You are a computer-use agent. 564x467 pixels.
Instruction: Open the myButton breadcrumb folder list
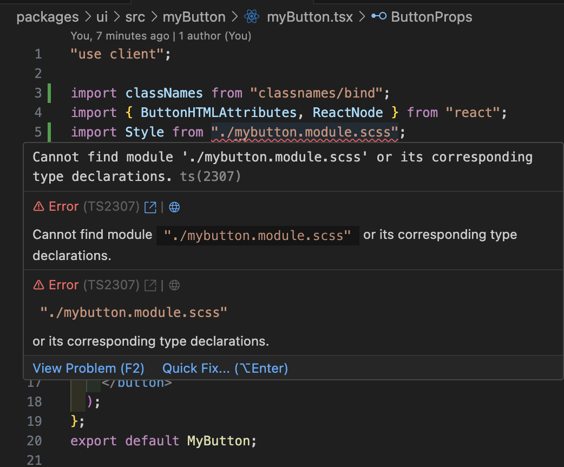pos(194,17)
